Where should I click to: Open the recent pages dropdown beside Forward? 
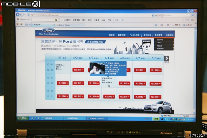pos(25,15)
